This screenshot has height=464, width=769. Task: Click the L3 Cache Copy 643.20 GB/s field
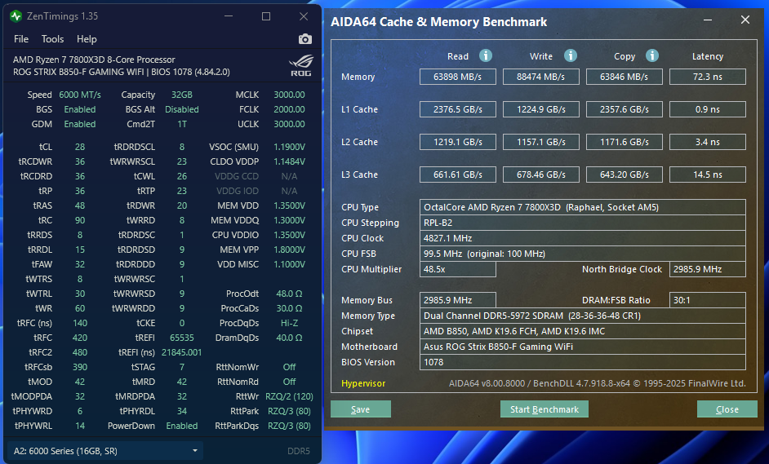[x=625, y=175]
